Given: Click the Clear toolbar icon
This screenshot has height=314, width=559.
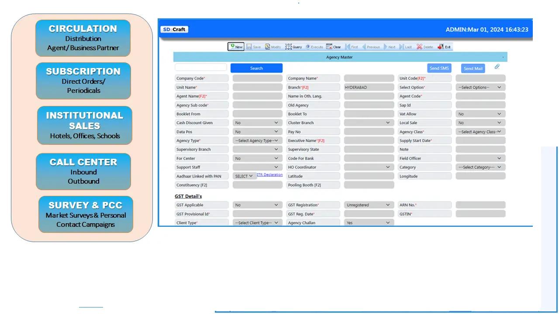Looking at the screenshot, I should tap(333, 47).
